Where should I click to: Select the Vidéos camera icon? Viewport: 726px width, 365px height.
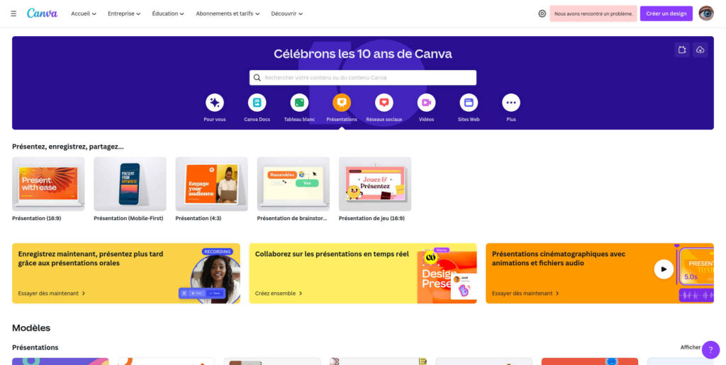pyautogui.click(x=426, y=103)
